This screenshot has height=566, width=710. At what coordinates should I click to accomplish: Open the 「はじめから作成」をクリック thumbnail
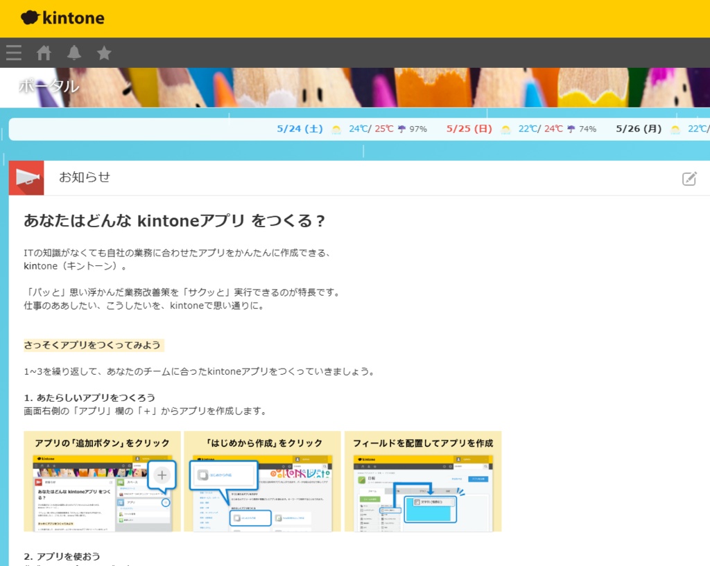tap(263, 481)
